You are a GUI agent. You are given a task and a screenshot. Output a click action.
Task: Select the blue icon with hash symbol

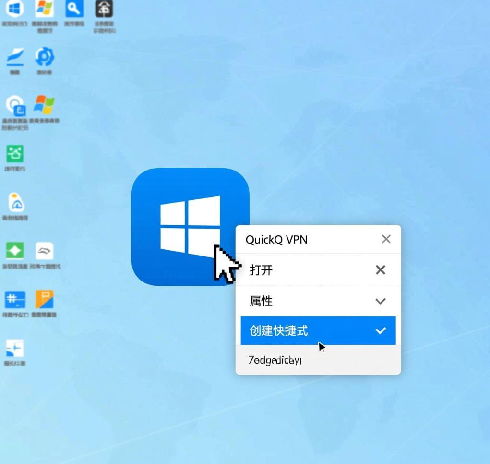click(15, 299)
